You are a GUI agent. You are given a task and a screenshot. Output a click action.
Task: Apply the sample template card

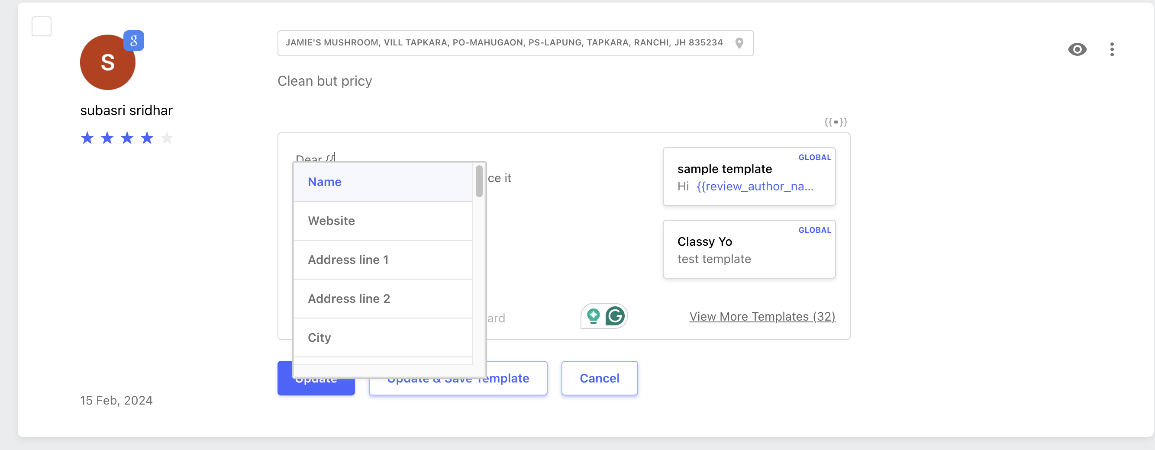click(749, 177)
